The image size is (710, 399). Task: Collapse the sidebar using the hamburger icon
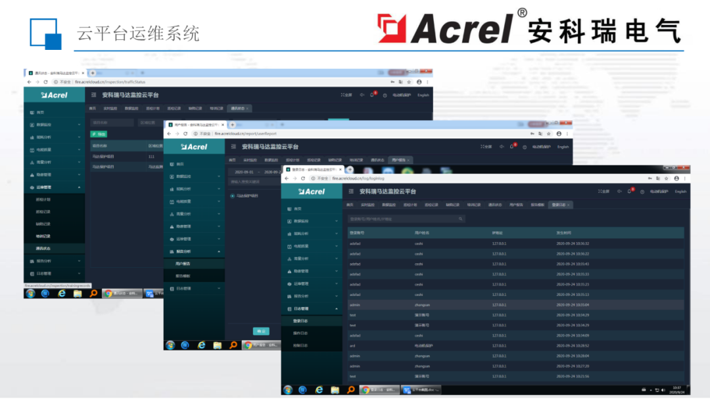[x=350, y=191]
